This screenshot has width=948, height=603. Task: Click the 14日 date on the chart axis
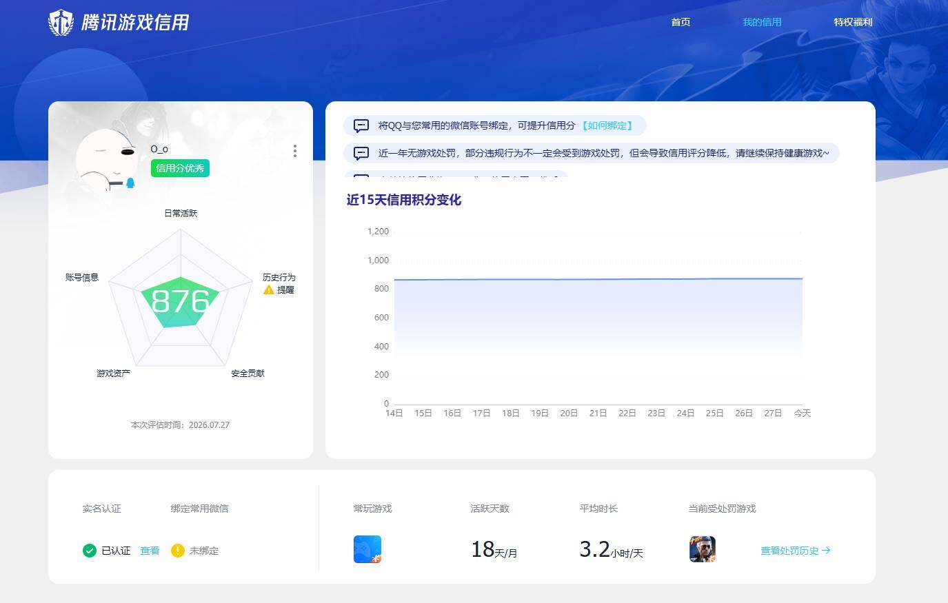(394, 413)
